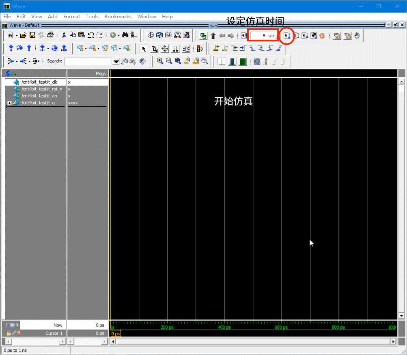Click the Zoom Full icon
Viewport: 407px width, 355px height.
(178, 61)
